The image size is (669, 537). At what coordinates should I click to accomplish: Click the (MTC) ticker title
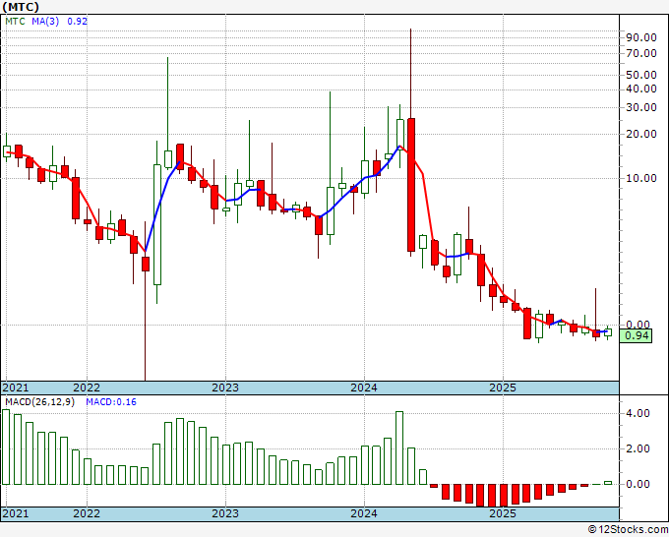click(22, 6)
